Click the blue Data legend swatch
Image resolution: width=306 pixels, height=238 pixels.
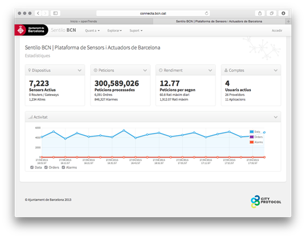point(251,132)
